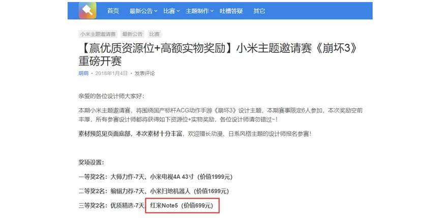Click the colorful paint roller site logo
This screenshot has height=218, width=427.
pos(87,11)
